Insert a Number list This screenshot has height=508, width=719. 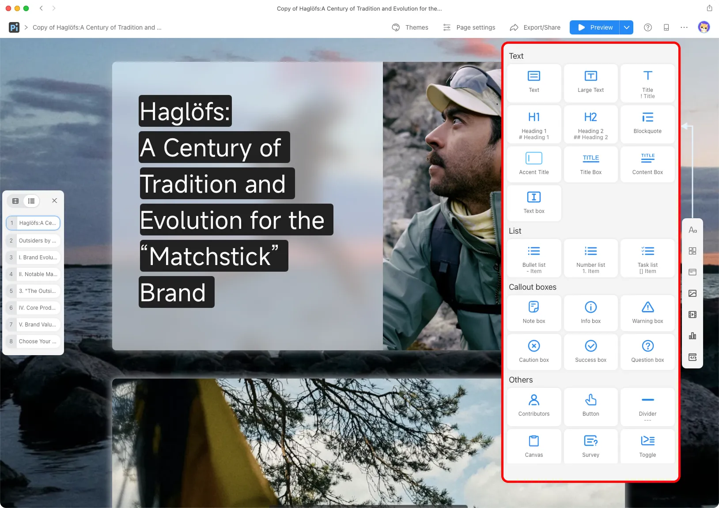[x=590, y=258]
